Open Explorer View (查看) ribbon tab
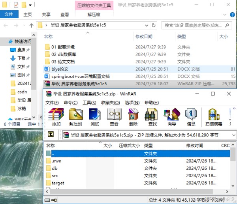 click(x=65, y=15)
